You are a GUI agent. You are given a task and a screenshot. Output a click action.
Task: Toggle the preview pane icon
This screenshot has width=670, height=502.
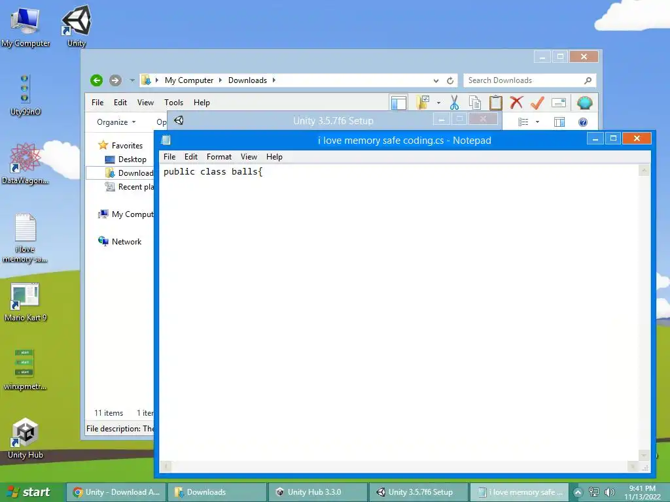[x=559, y=122]
